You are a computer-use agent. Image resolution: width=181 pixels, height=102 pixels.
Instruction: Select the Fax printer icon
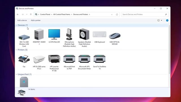tap(24, 59)
